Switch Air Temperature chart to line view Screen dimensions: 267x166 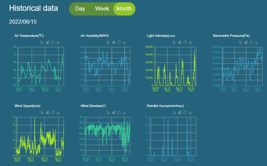tap(42, 42)
